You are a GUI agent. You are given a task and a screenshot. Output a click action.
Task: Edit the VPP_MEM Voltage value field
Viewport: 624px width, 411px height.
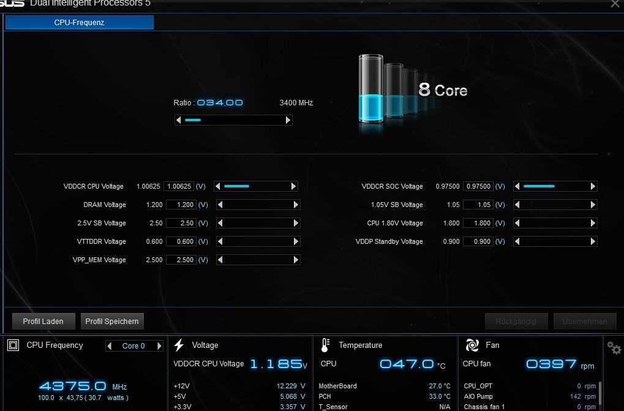(181, 260)
